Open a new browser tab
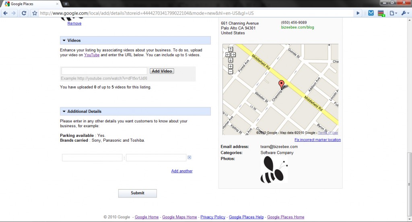The image size is (412, 222). coord(66,4)
